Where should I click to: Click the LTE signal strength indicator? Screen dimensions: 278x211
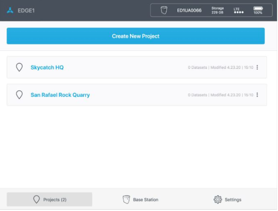coord(238,11)
